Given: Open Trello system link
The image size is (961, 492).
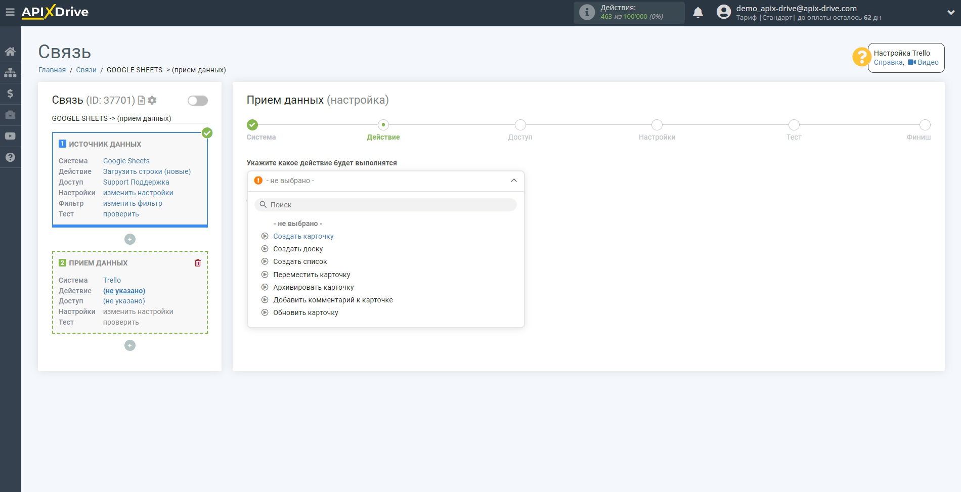Looking at the screenshot, I should point(112,280).
